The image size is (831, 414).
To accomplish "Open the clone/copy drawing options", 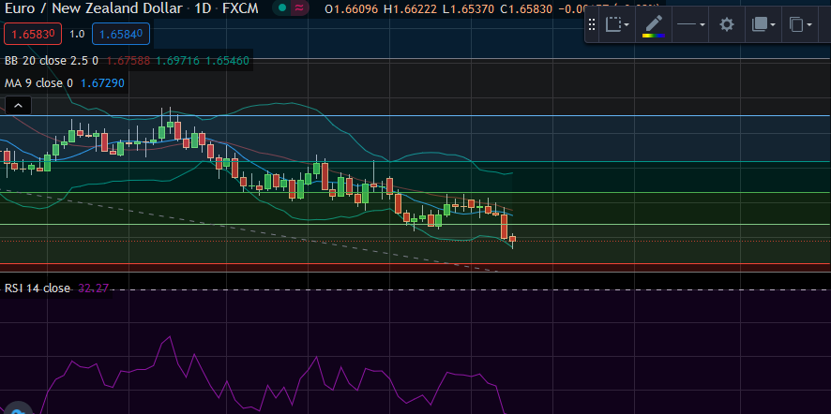I will coord(800,25).
